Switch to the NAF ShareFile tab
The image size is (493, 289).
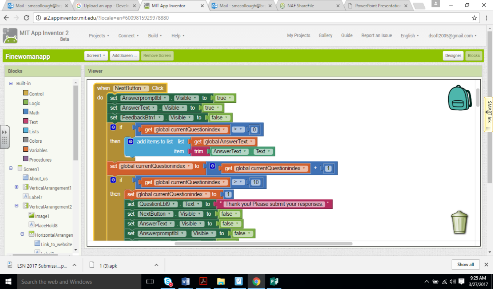(310, 6)
